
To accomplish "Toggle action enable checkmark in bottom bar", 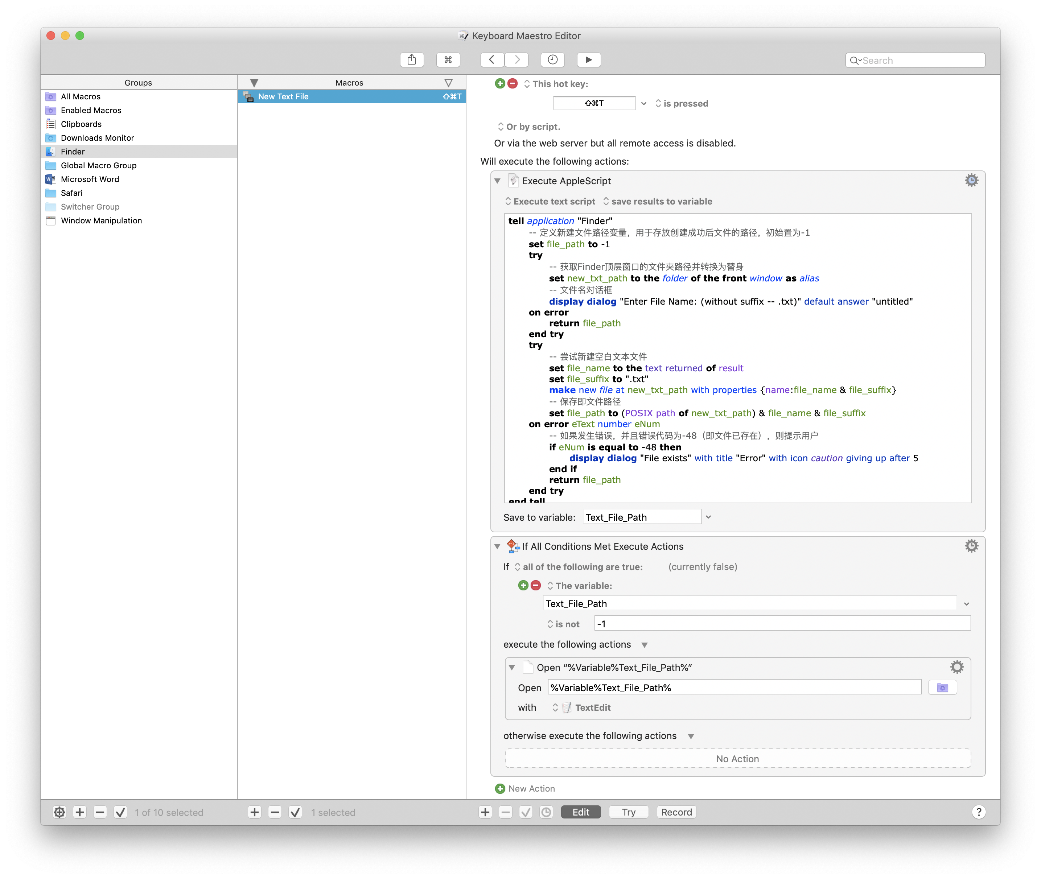I will pyautogui.click(x=526, y=812).
